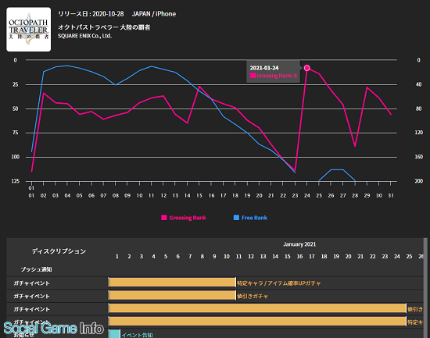Toggle the Free Rank legend entry
Image resolution: width=430 pixels, height=338 pixels.
click(x=250, y=218)
